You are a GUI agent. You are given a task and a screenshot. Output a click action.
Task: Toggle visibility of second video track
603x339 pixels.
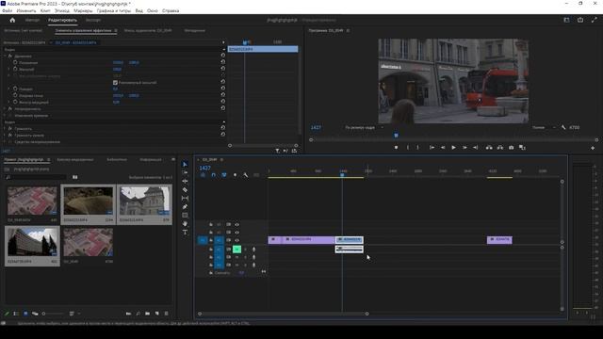[236, 233]
